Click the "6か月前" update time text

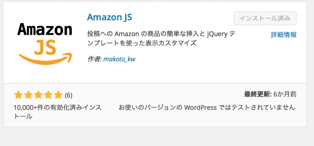click(285, 94)
